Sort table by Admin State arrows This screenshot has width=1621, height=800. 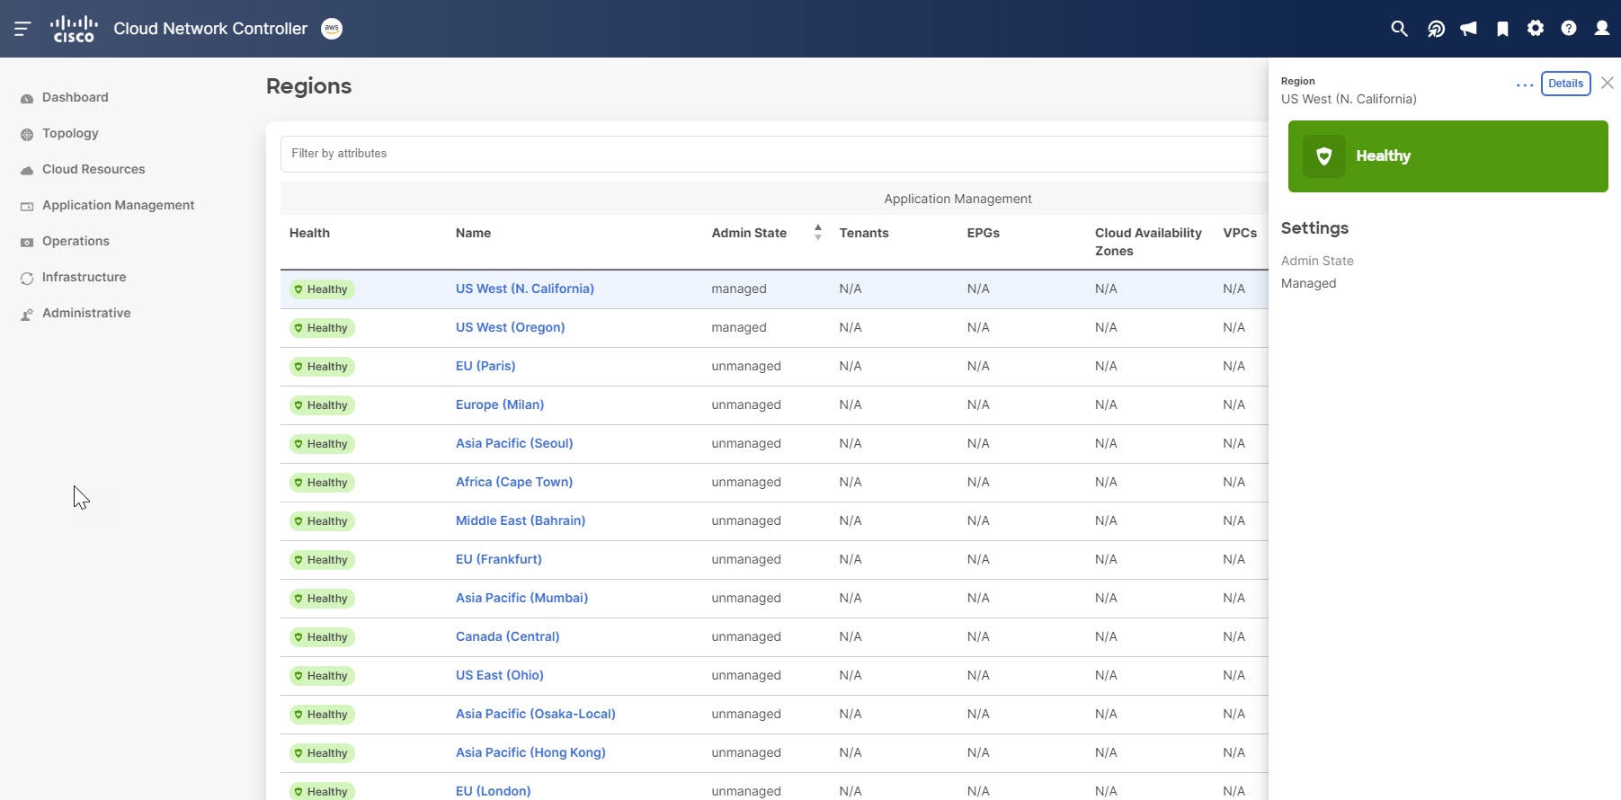pos(817,233)
